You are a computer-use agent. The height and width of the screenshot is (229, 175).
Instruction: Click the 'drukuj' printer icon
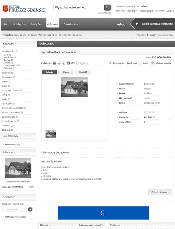pos(128,63)
